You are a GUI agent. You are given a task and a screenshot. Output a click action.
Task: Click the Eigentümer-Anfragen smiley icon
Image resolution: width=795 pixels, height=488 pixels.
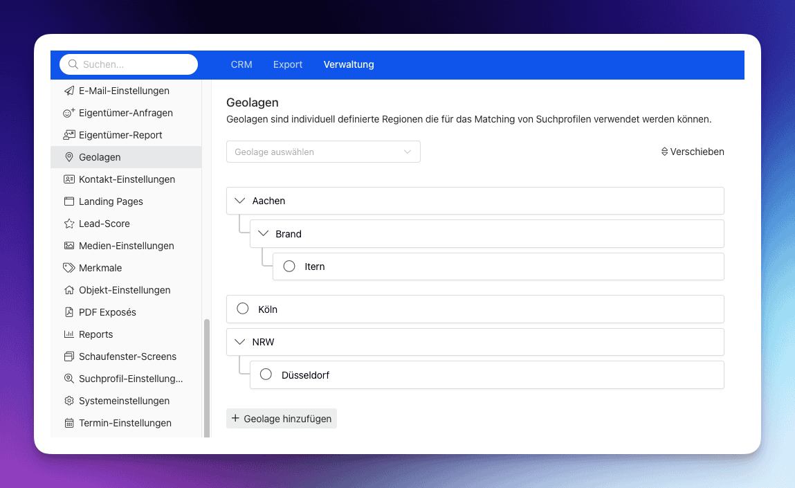click(68, 113)
